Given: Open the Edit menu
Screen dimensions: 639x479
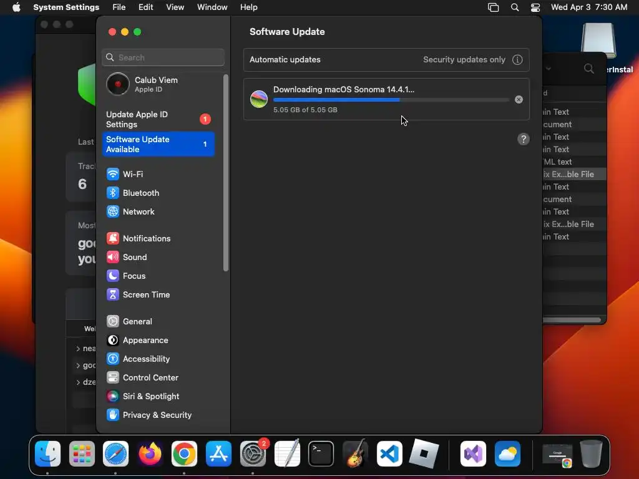Looking at the screenshot, I should tap(145, 7).
